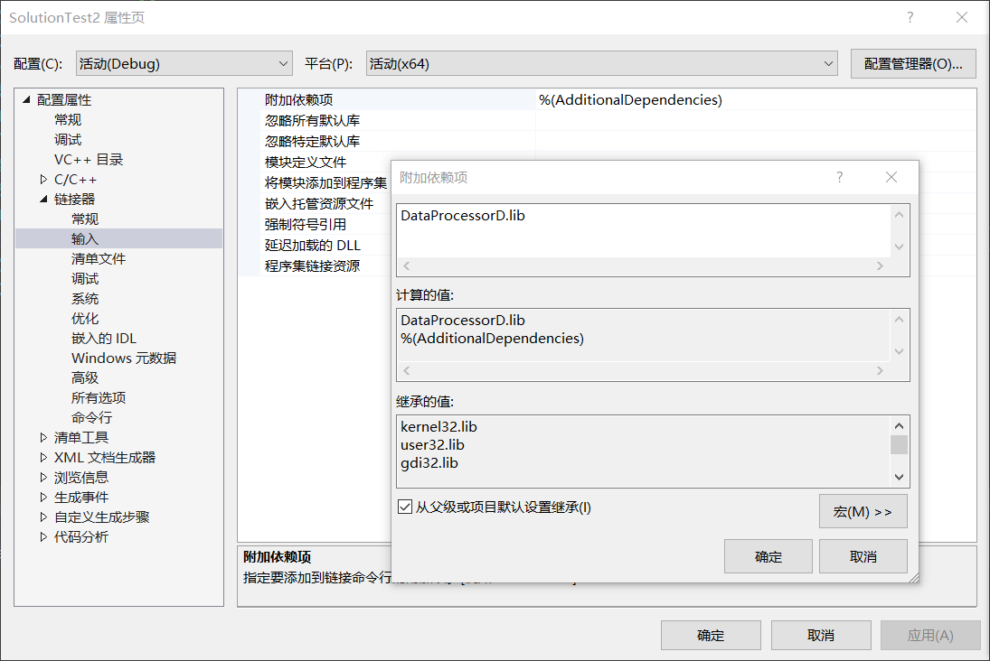The image size is (990, 661).
Task: Select the 命令行 tree item
Action: tap(90, 417)
